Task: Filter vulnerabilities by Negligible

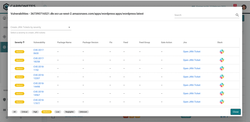Action: (x=69, y=112)
